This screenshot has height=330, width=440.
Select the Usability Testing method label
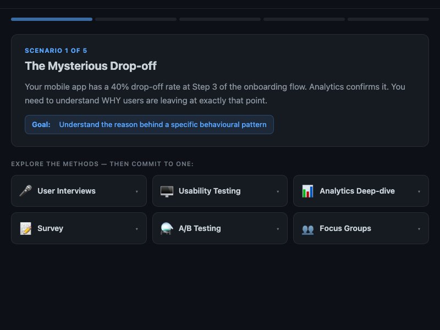pos(210,191)
